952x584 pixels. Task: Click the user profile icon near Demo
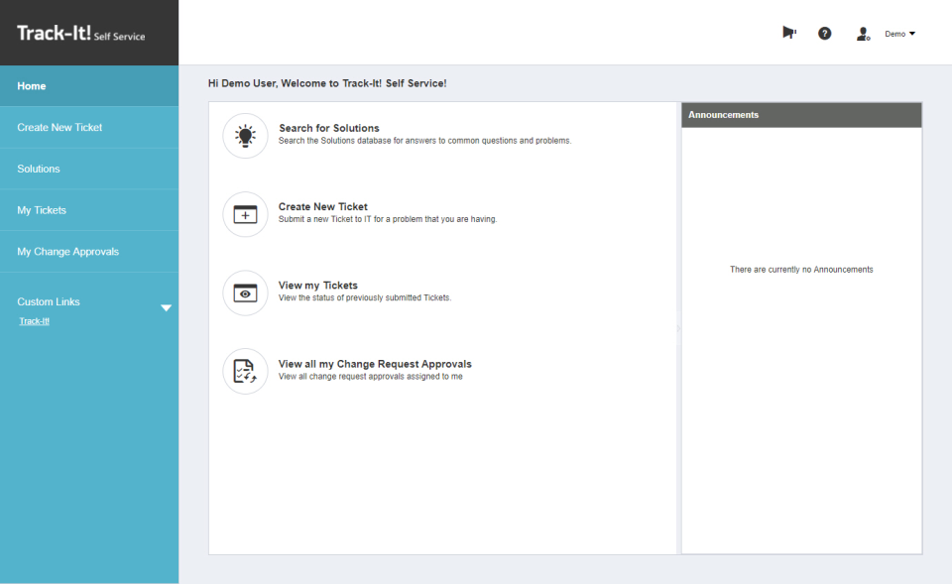click(862, 33)
